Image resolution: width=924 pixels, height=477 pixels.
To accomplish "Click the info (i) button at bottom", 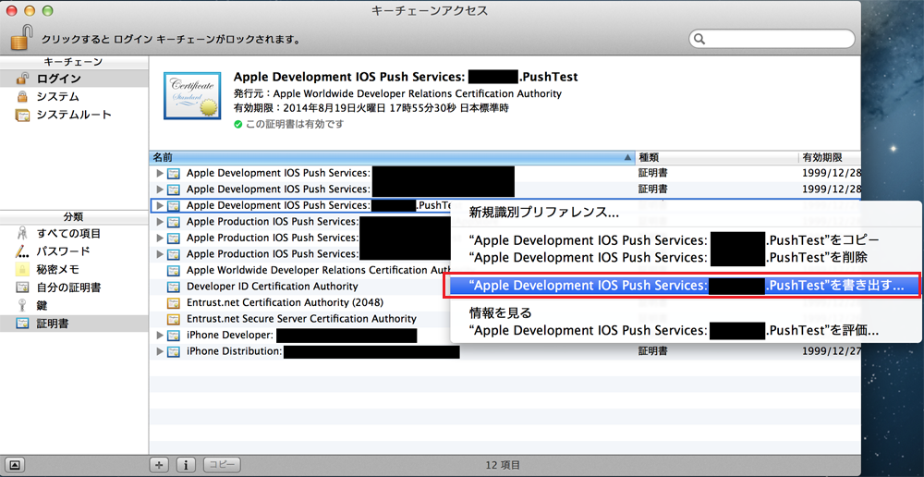I will [x=186, y=465].
